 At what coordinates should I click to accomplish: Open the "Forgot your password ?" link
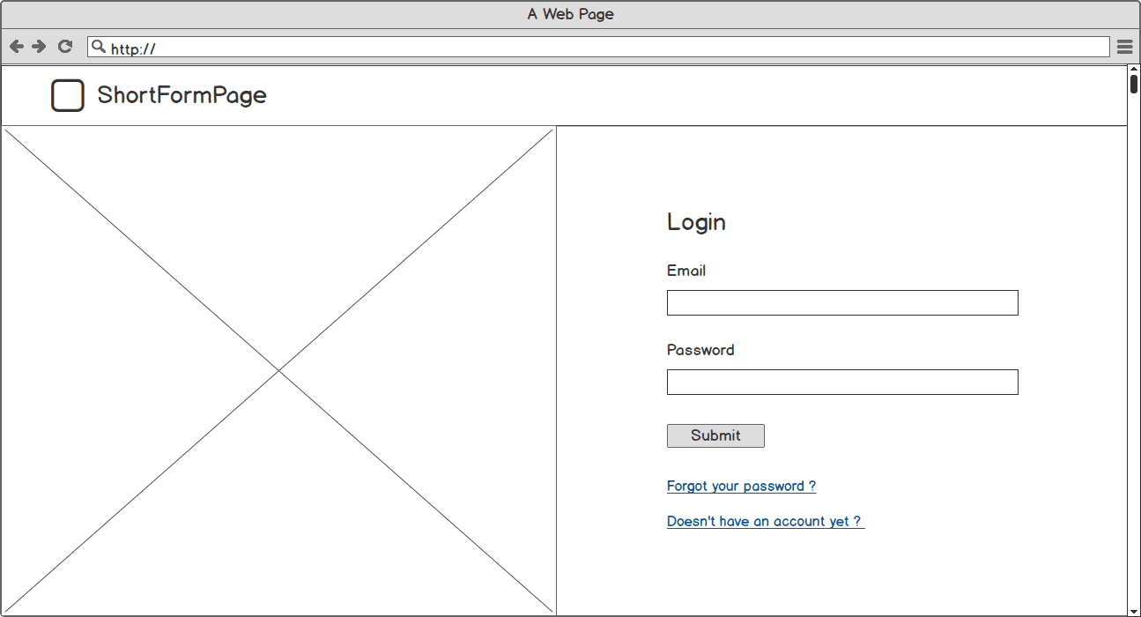741,486
